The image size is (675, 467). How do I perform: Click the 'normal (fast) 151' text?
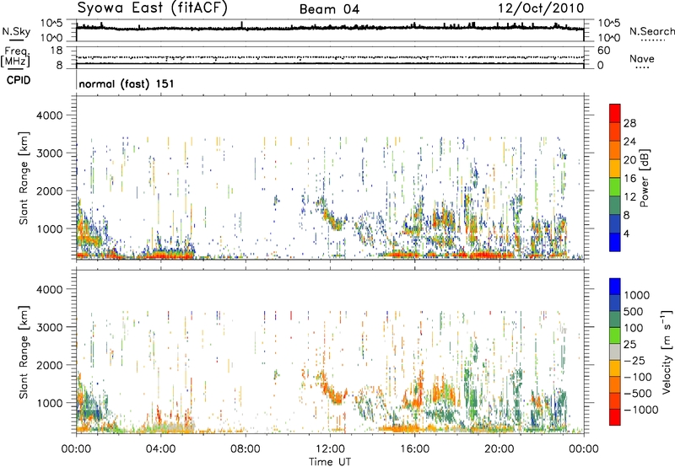[x=127, y=83]
